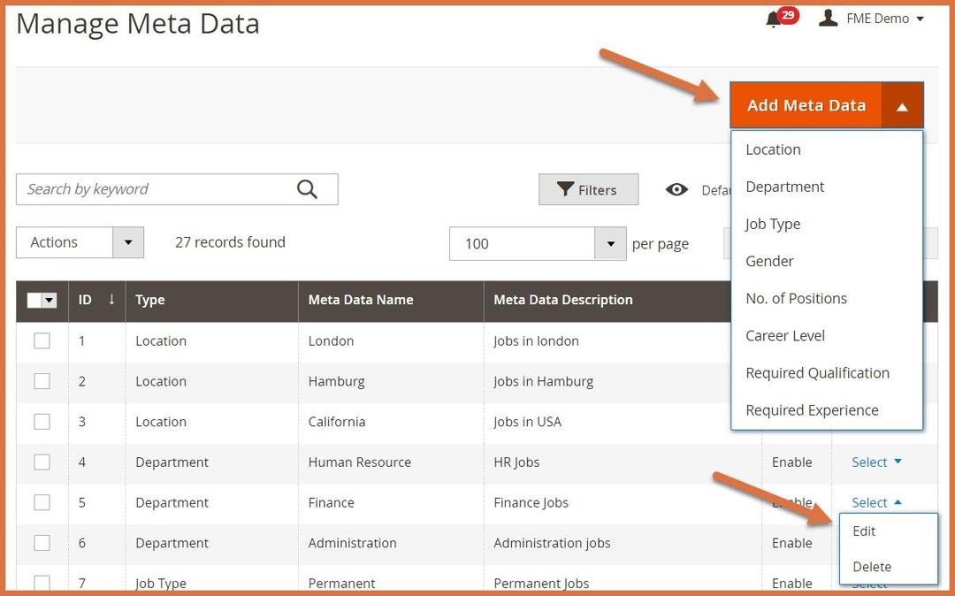955x596 pixels.
Task: Click the search magnifier icon
Action: (307, 189)
